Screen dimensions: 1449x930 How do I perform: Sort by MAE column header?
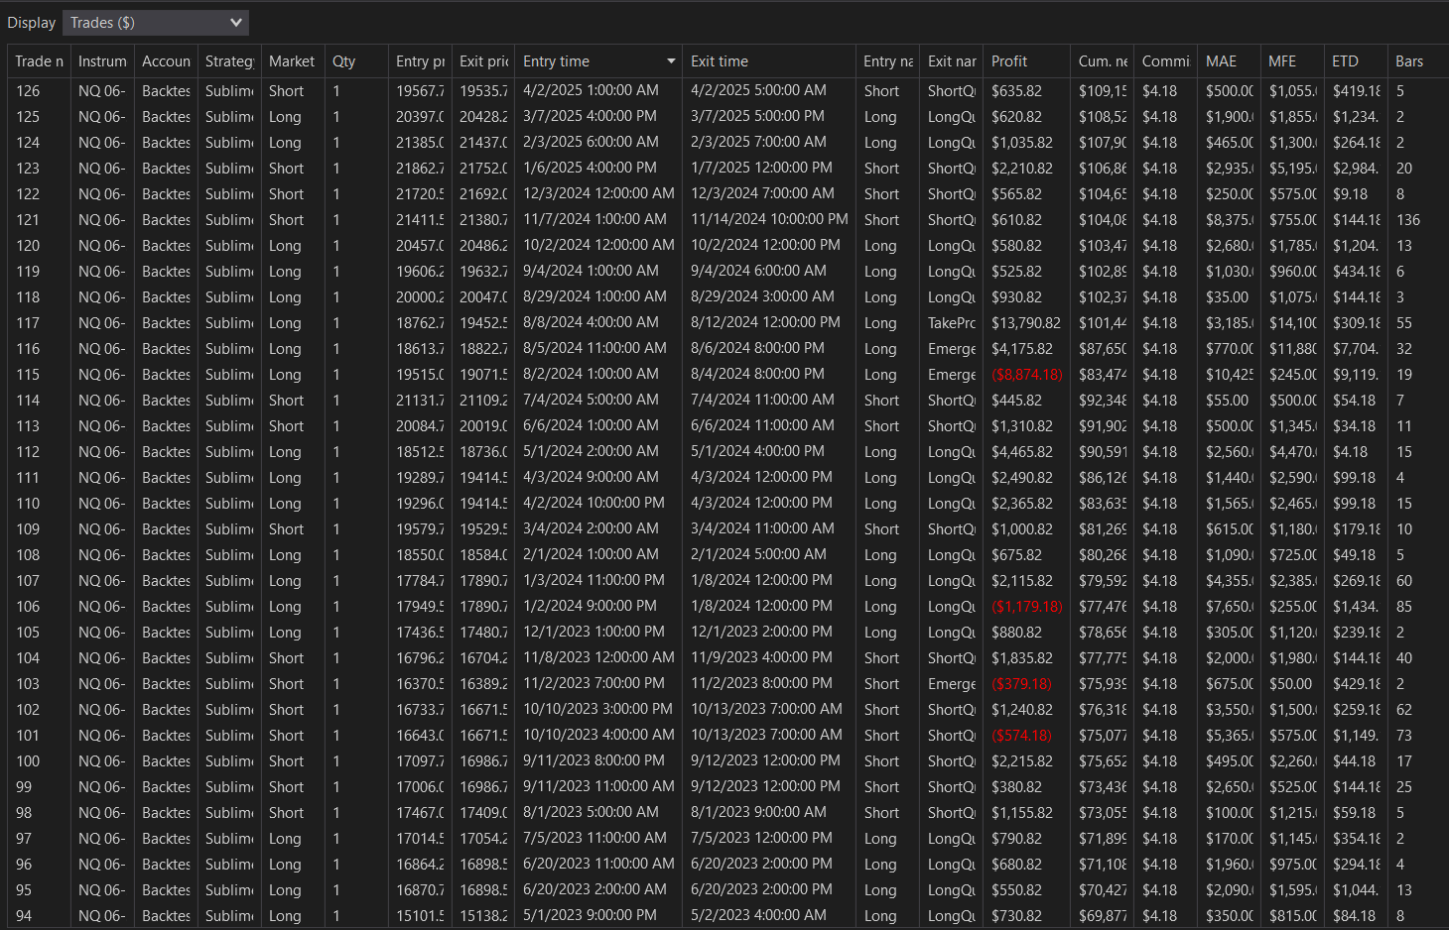pos(1230,61)
